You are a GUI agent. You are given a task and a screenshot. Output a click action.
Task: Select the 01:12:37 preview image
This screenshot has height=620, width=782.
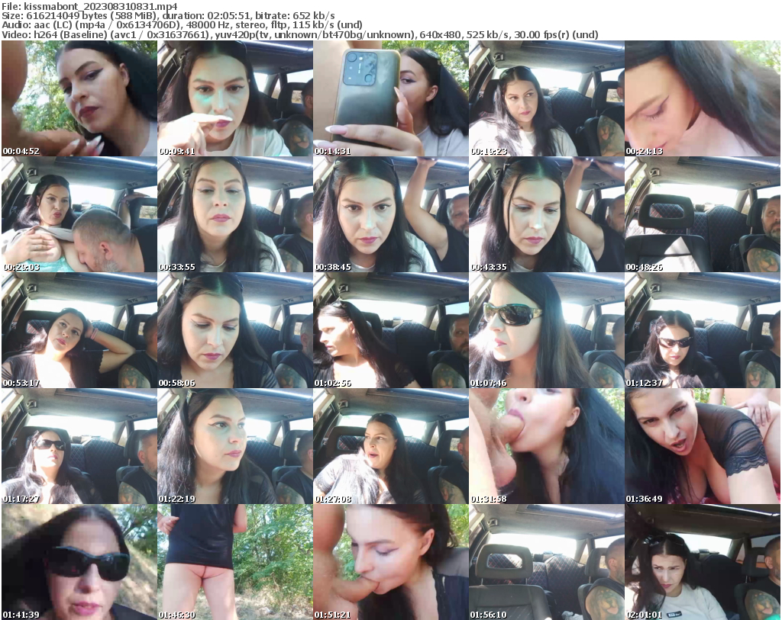coord(703,329)
